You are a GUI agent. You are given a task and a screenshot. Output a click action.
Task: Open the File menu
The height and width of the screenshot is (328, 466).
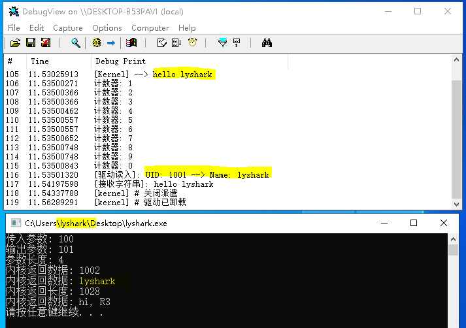(x=14, y=28)
